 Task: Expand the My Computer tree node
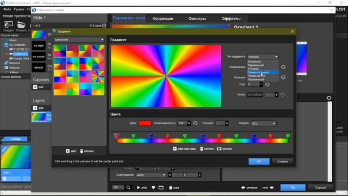(3, 45)
